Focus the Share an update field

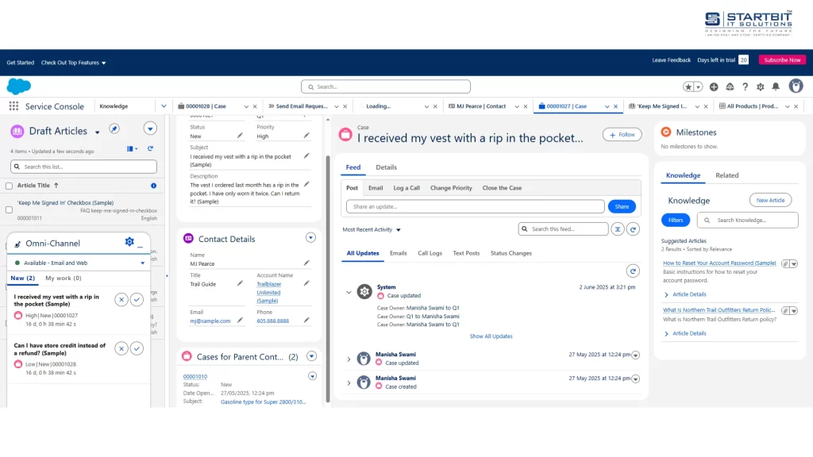point(476,206)
